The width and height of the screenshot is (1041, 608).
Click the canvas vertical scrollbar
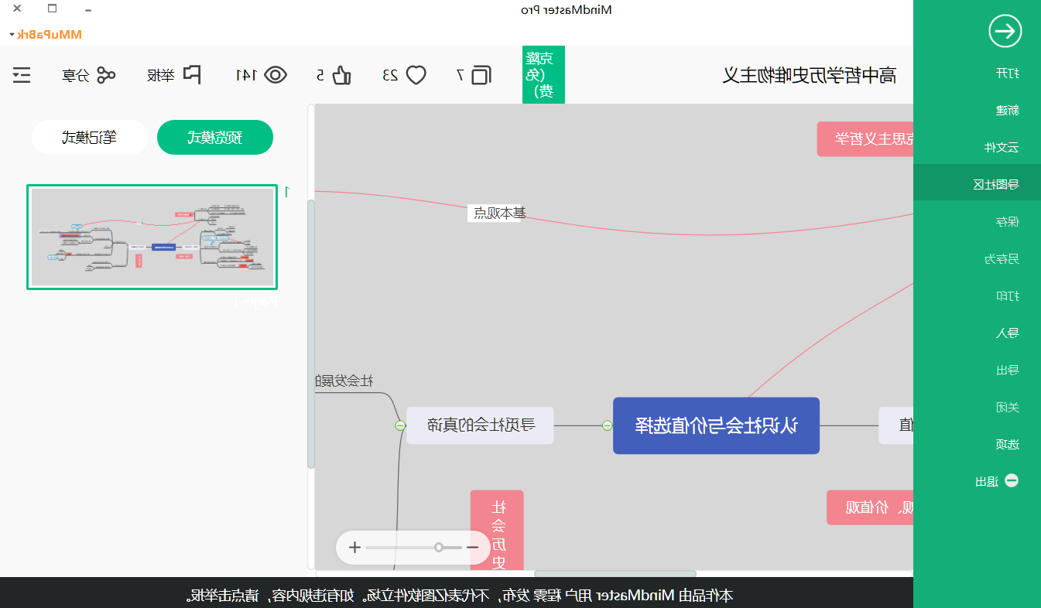(x=311, y=334)
